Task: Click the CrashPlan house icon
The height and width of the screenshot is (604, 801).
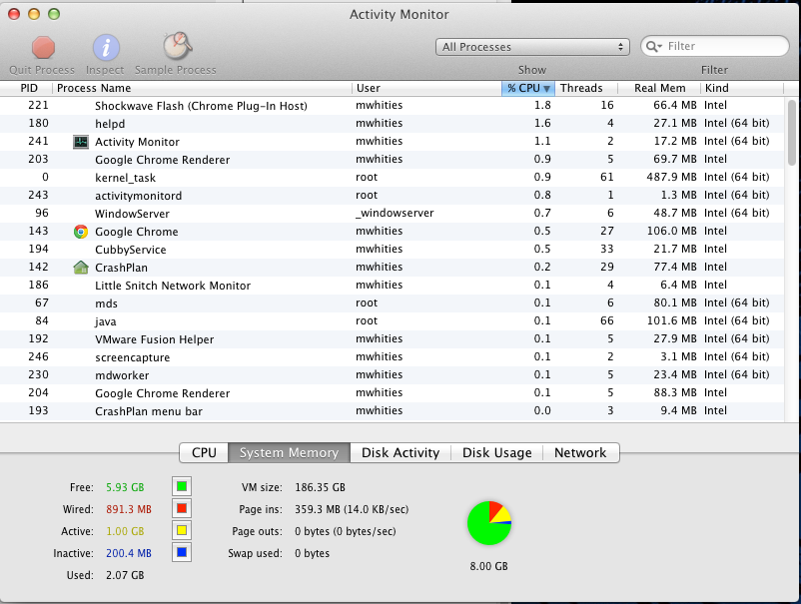Action: tap(81, 268)
